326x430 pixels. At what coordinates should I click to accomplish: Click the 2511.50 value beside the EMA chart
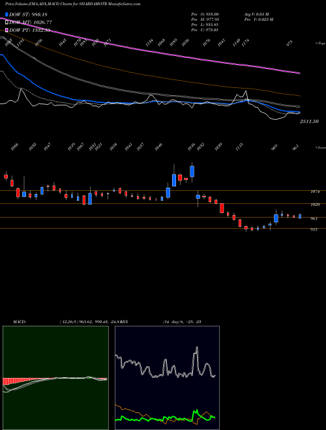coord(309,121)
